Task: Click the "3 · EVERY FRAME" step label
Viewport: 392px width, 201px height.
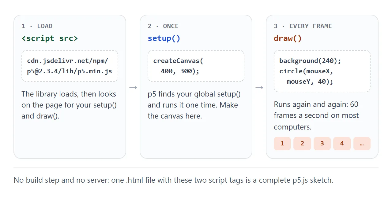Action: (303, 26)
